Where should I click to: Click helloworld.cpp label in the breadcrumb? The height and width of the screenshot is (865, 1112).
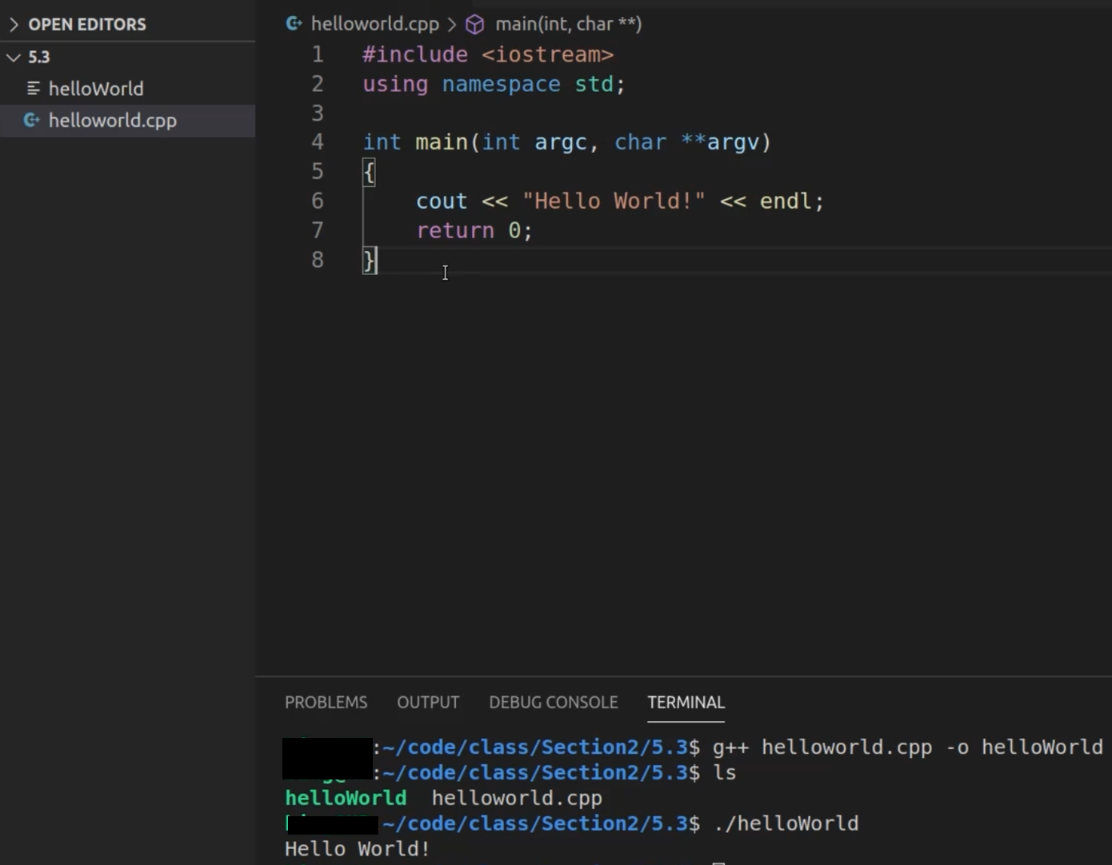click(x=375, y=24)
